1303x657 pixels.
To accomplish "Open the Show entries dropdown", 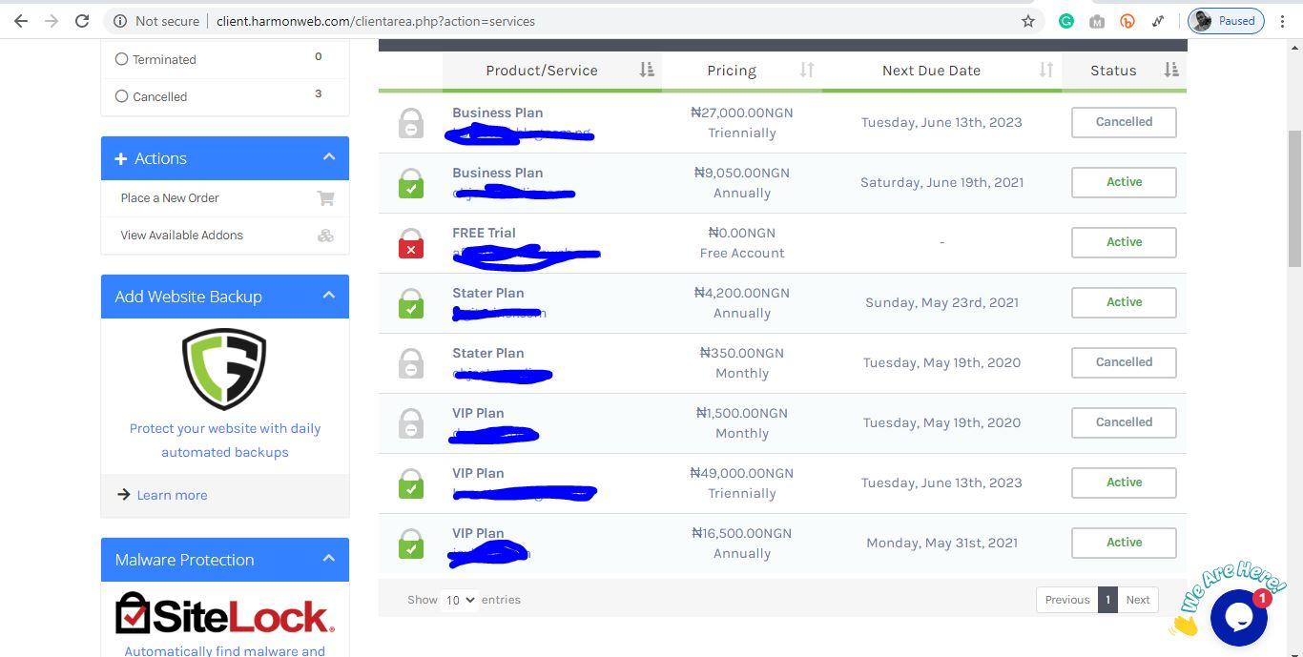I will tap(459, 600).
